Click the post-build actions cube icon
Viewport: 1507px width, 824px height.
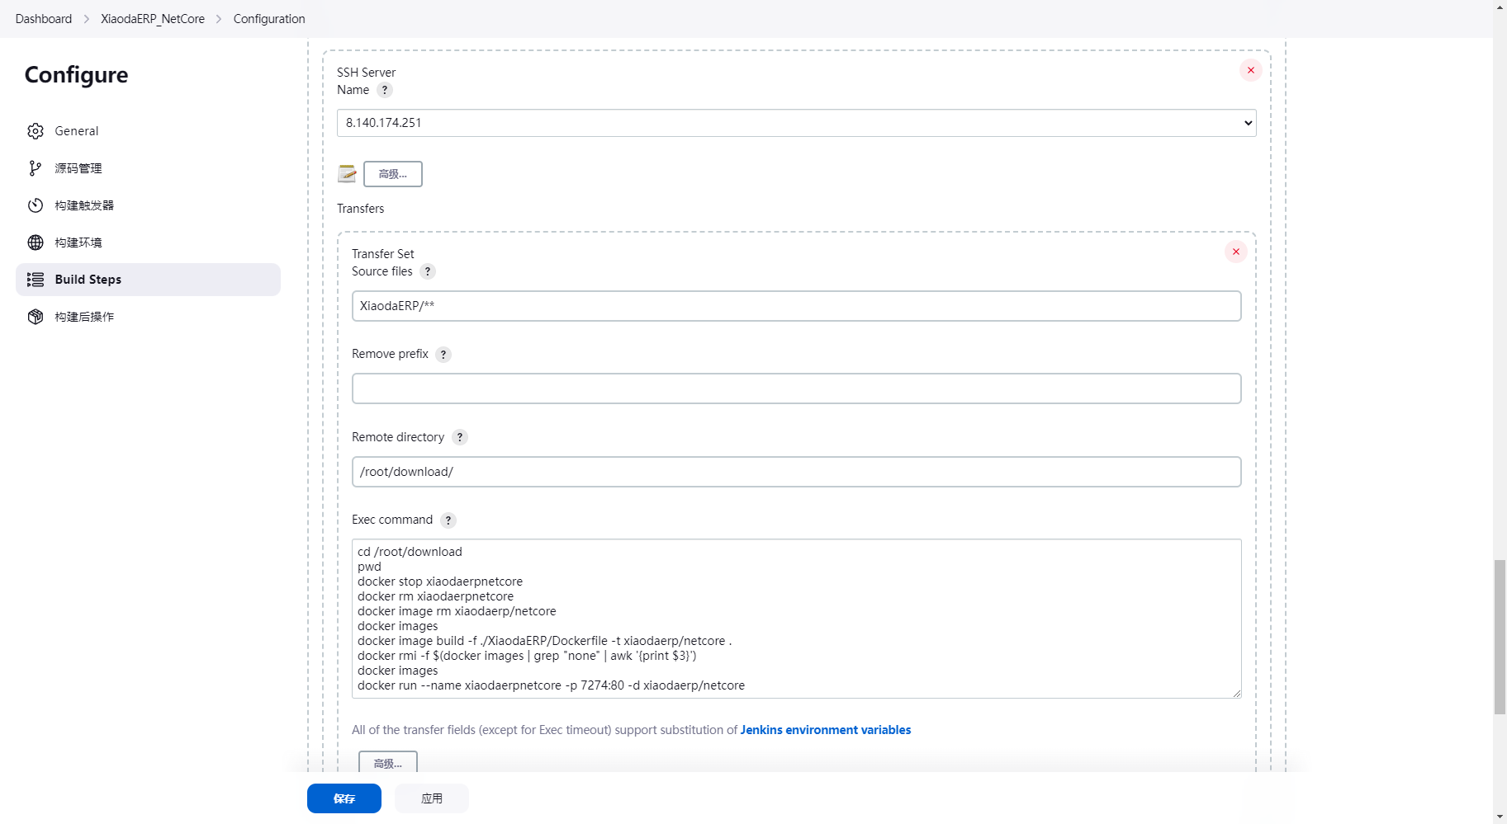pyautogui.click(x=36, y=317)
